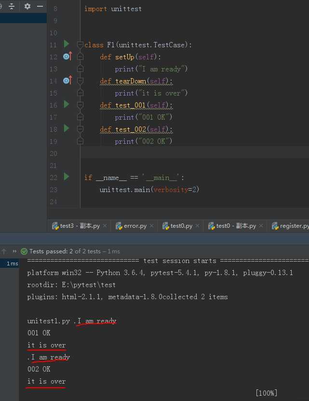Click fold end marker on line 15
The width and height of the screenshot is (309, 401).
tap(80, 93)
